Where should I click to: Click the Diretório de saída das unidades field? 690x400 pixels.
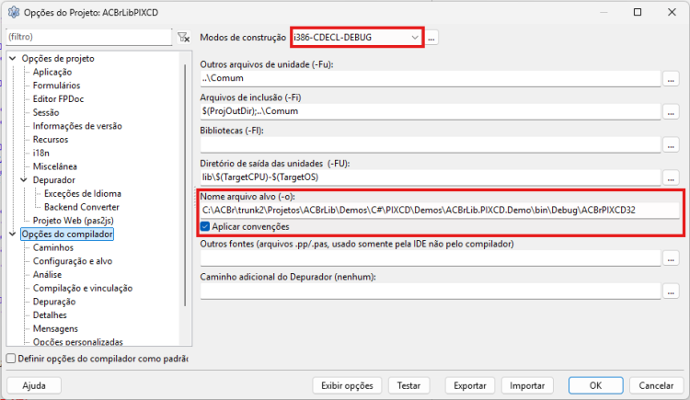[431, 177]
